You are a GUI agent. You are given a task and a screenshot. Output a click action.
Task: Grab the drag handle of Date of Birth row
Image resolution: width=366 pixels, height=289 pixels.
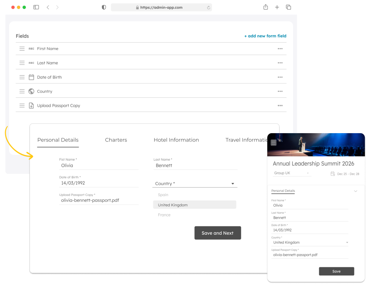[22, 77]
